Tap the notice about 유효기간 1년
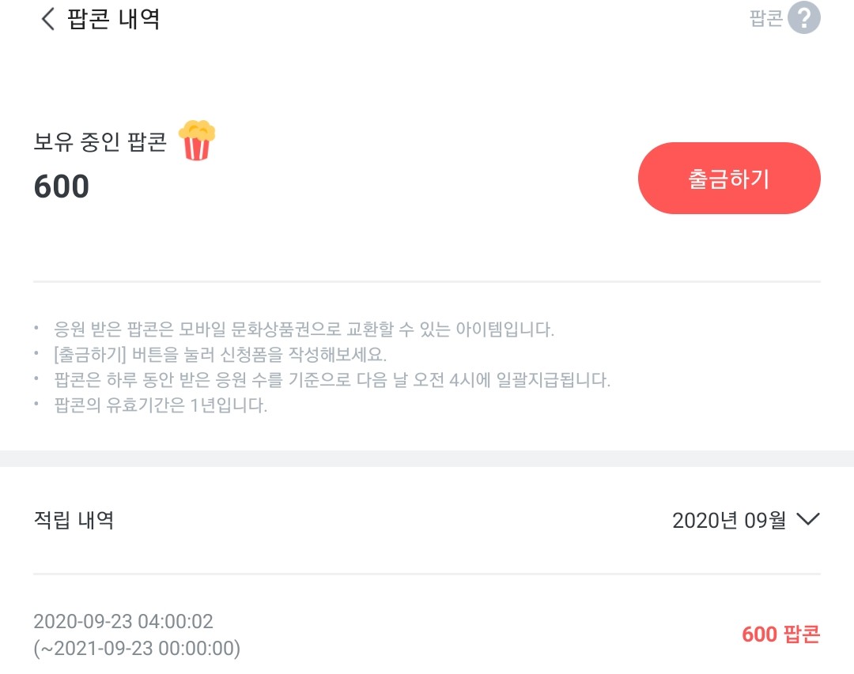854x674 pixels. [x=161, y=408]
